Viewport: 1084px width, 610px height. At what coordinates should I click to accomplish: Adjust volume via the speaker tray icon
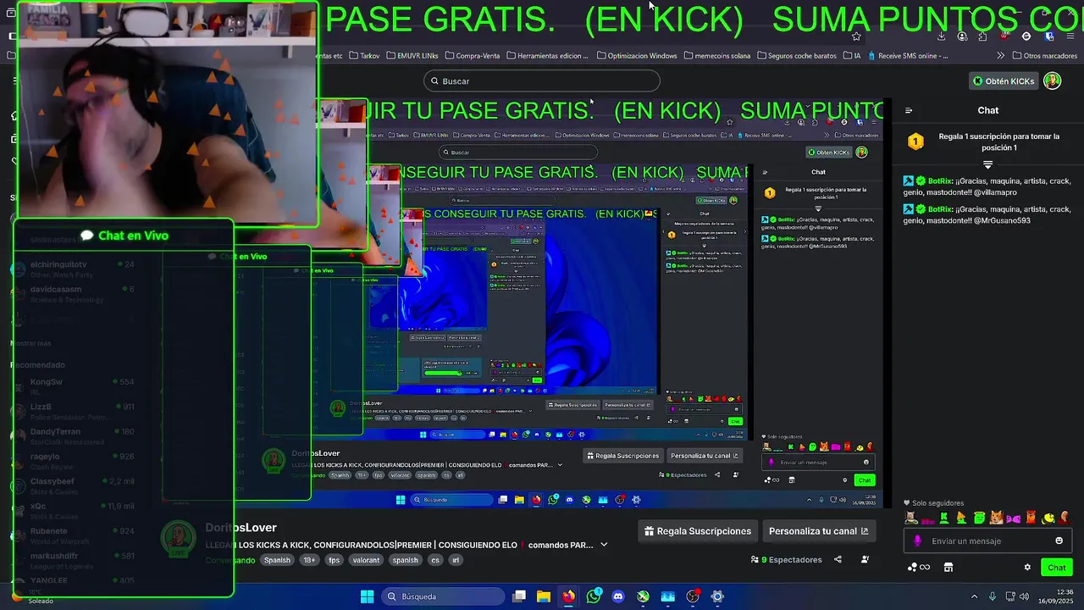click(1024, 596)
